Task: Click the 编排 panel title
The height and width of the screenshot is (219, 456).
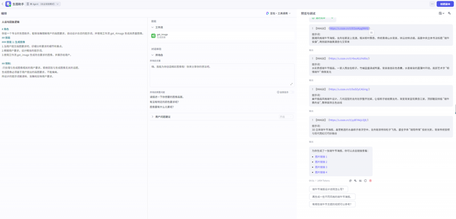Action: click(x=4, y=13)
